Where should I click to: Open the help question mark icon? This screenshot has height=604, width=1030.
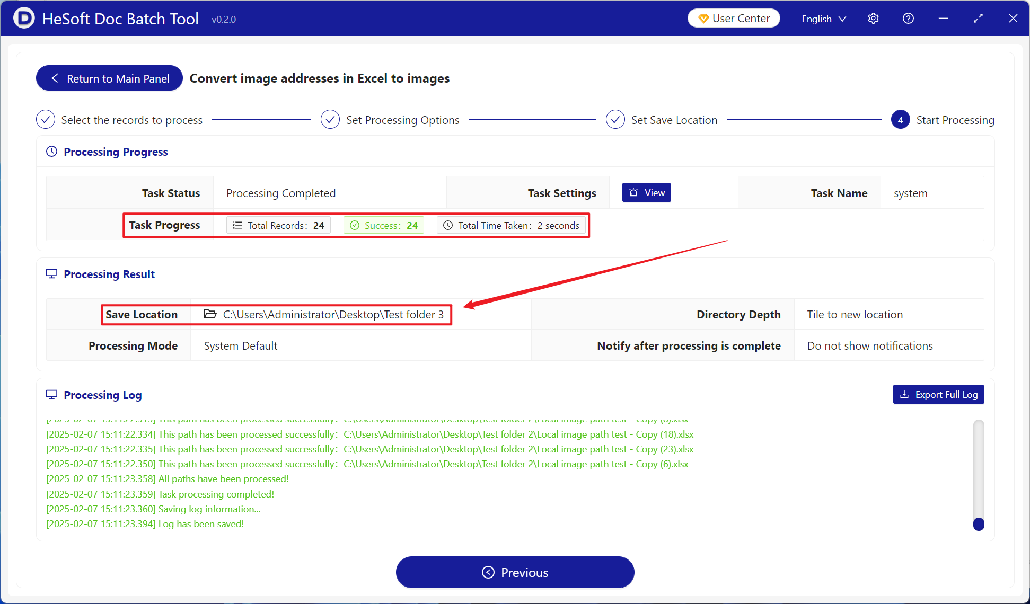pos(908,19)
